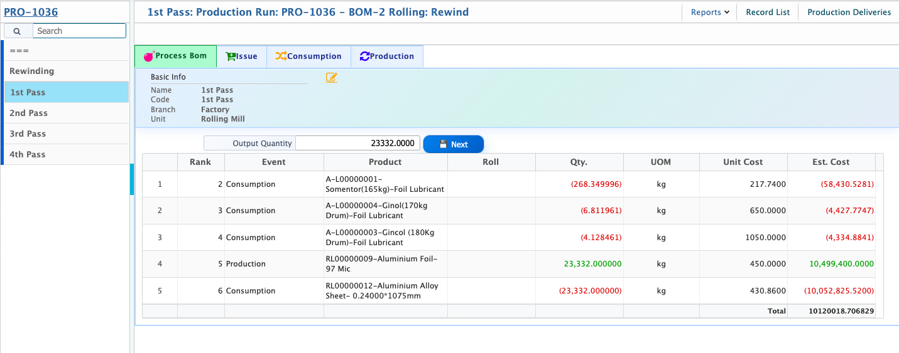Image resolution: width=899 pixels, height=353 pixels.
Task: Open the Record List page
Action: click(768, 12)
